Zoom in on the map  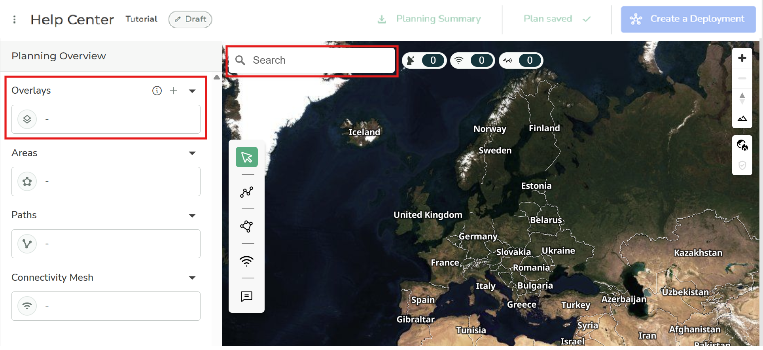point(742,58)
